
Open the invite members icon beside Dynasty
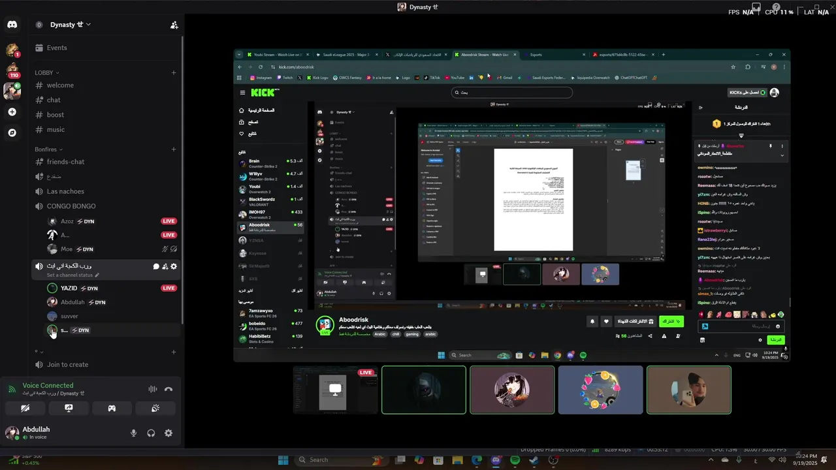(x=174, y=25)
